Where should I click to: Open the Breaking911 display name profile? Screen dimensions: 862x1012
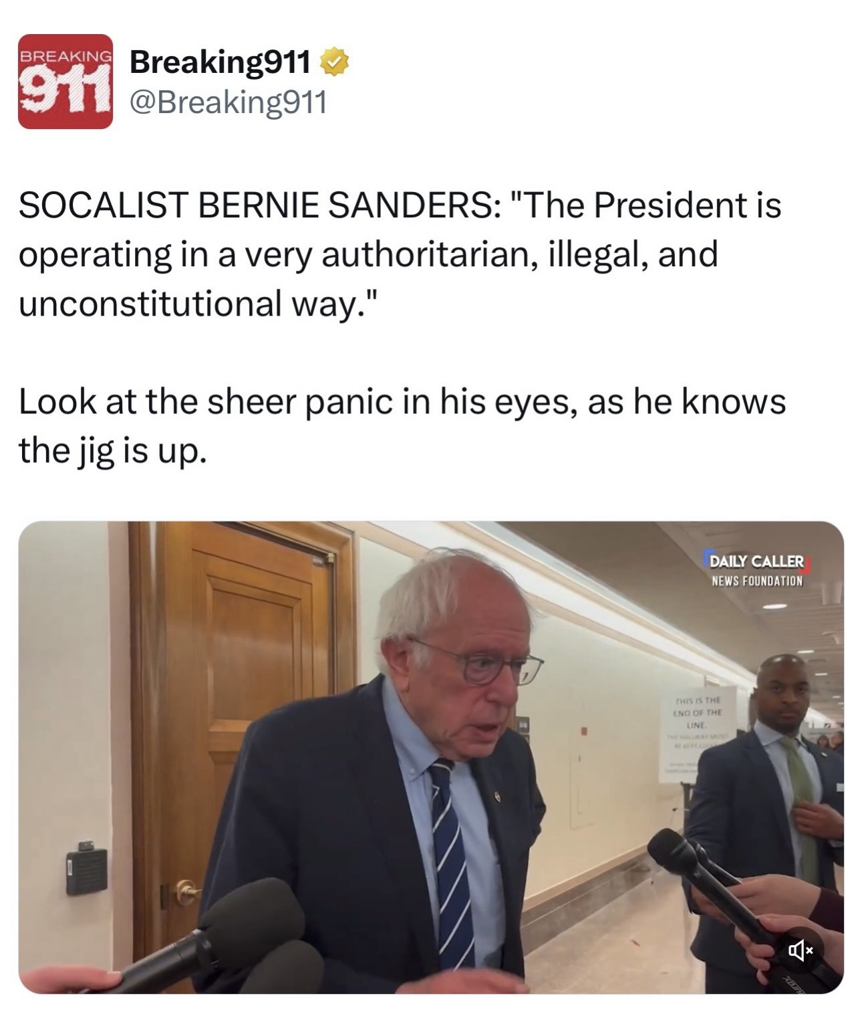pos(220,63)
